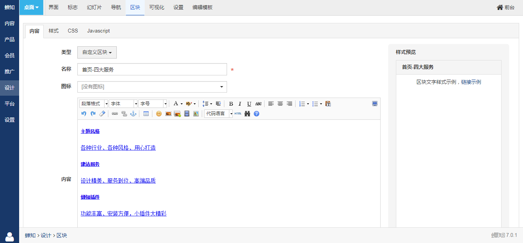This screenshot has width=523, height=243.
Task: Click the text color icon
Action: (x=176, y=104)
